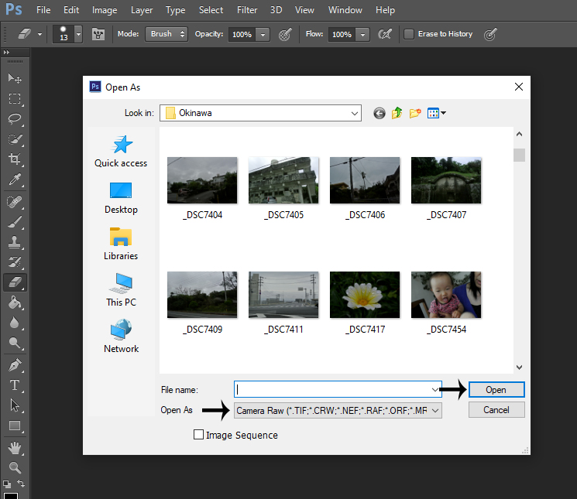
Task: Select the Pen tool
Action: click(x=14, y=364)
